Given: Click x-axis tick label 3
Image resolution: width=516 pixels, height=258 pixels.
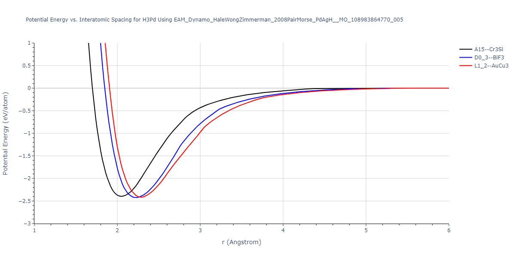Looking at the screenshot, I should [x=200, y=230].
